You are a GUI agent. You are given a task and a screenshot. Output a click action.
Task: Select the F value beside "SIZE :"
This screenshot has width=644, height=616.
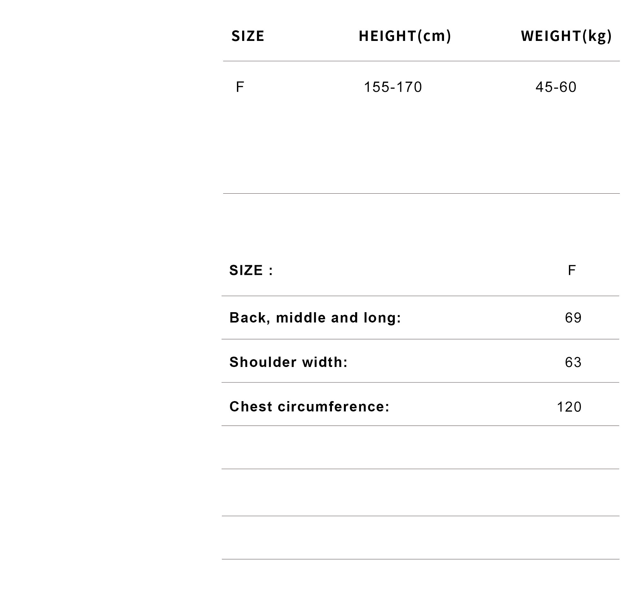[572, 270]
